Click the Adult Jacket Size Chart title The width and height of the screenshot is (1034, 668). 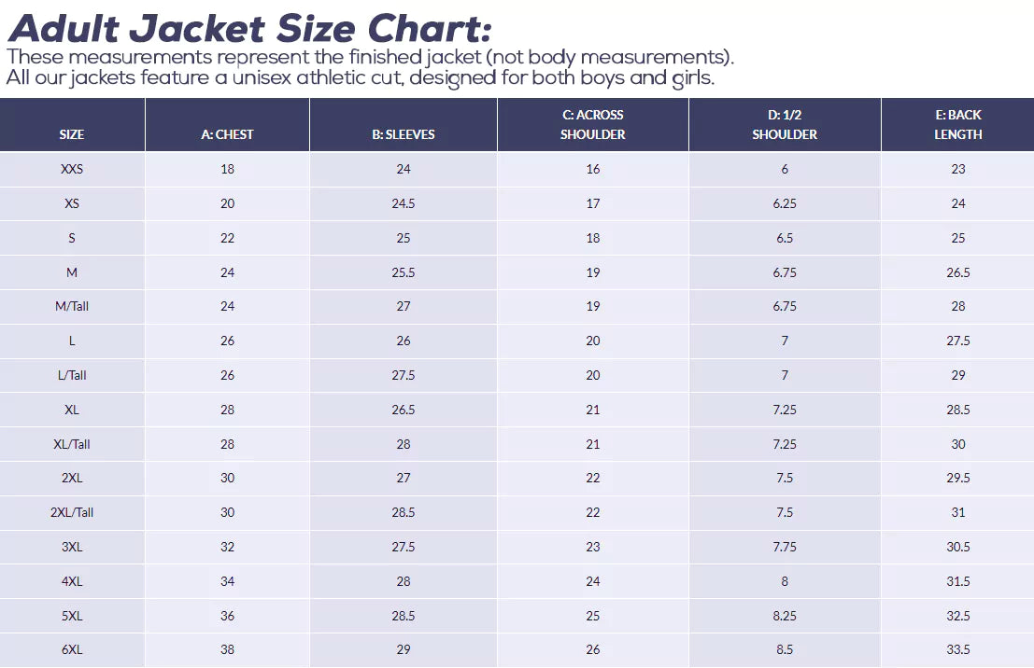[x=250, y=29]
